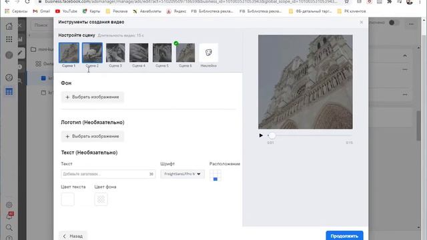The image size is (427, 240).
Task: Select the Сцена 6 thumbnail
Action: pos(185,53)
